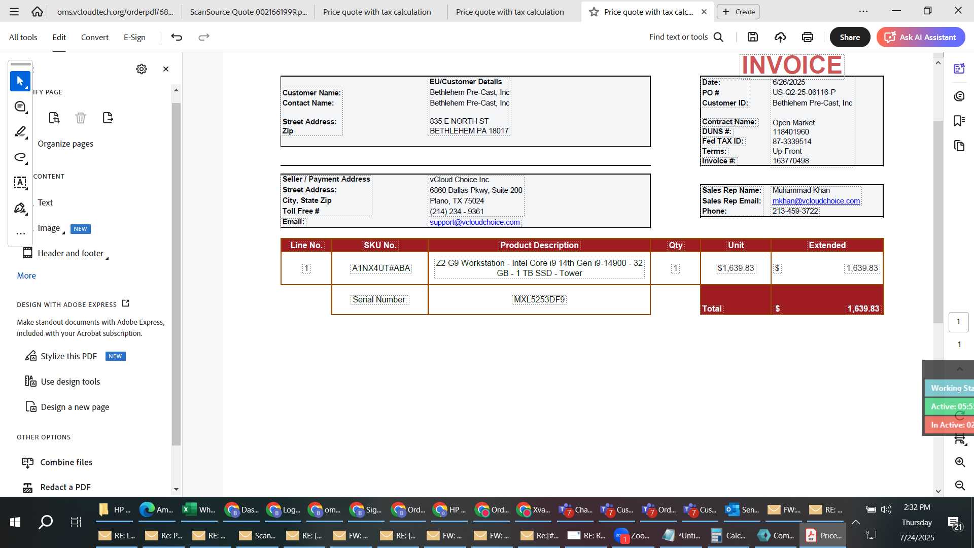Open the E-Sign menu
The image size is (974, 548).
tap(134, 37)
